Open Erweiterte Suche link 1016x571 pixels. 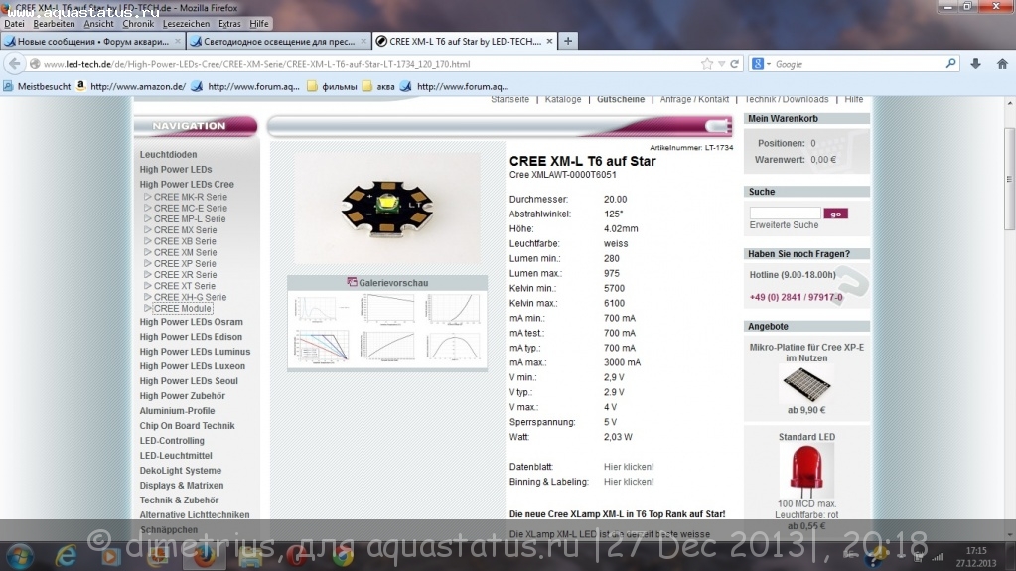coord(784,224)
